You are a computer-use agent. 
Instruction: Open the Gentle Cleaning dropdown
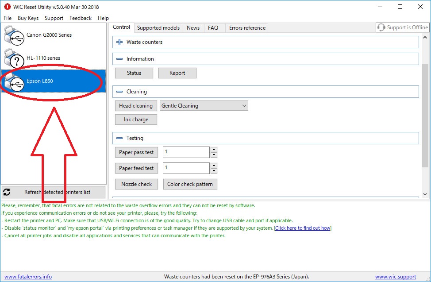click(204, 106)
